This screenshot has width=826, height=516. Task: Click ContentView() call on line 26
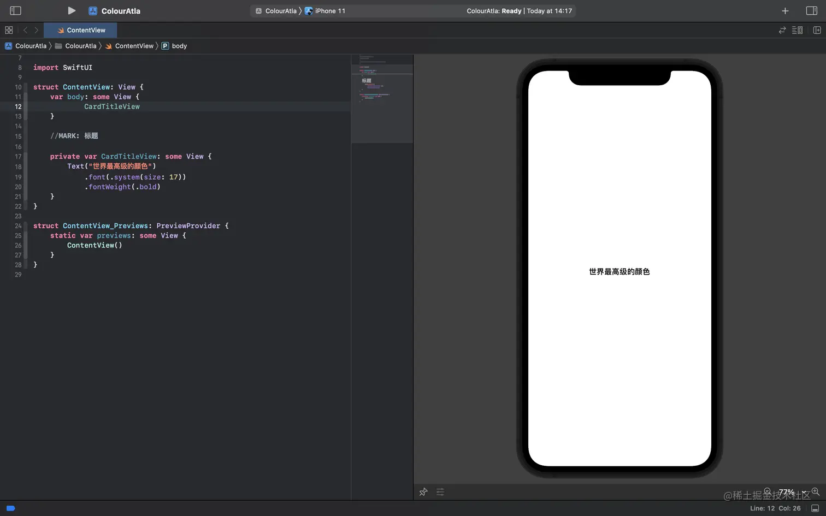click(x=95, y=245)
